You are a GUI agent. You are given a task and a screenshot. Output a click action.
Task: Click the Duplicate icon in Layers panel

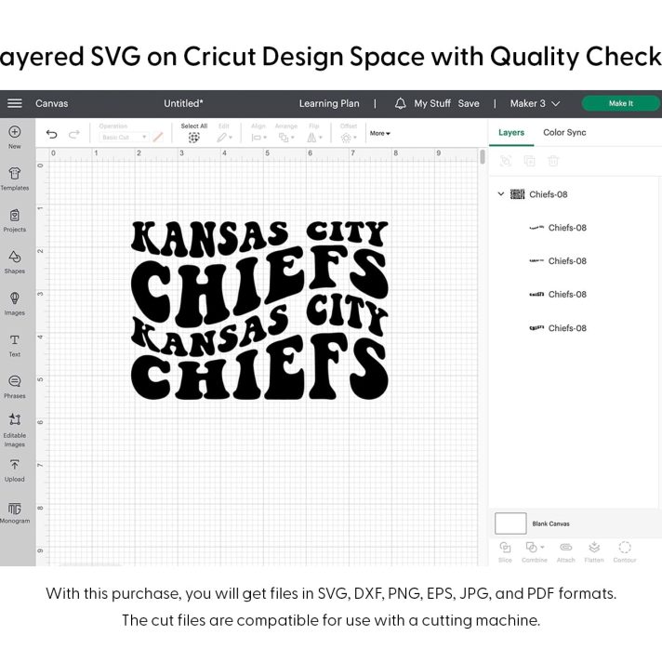coord(529,161)
